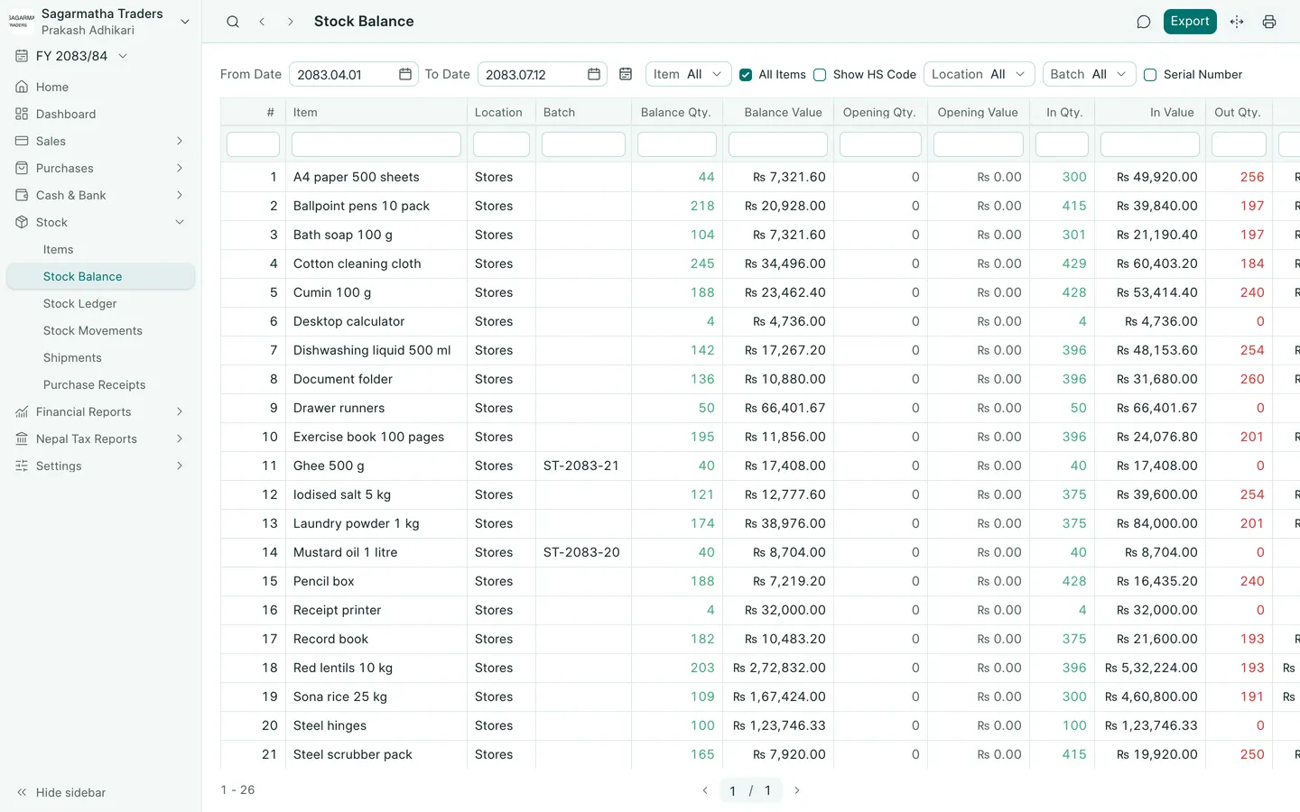Click the Purchases bag icon
This screenshot has width=1300, height=812.
(22, 168)
